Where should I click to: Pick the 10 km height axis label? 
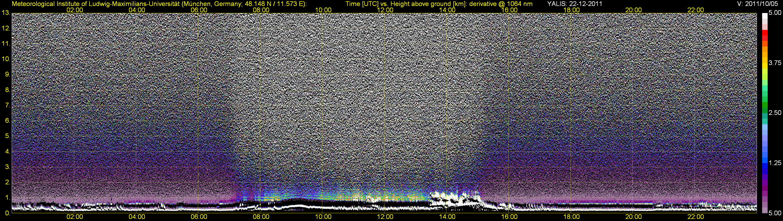tap(5, 59)
